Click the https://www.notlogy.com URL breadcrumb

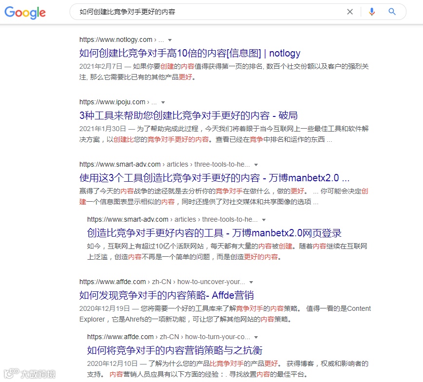pyautogui.click(x=121, y=39)
